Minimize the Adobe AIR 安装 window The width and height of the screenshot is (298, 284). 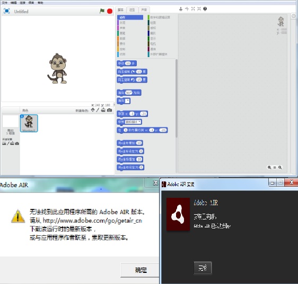click(x=273, y=183)
